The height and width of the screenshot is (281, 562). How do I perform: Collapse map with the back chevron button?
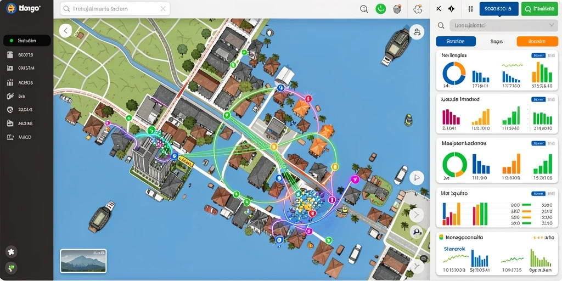(x=66, y=31)
